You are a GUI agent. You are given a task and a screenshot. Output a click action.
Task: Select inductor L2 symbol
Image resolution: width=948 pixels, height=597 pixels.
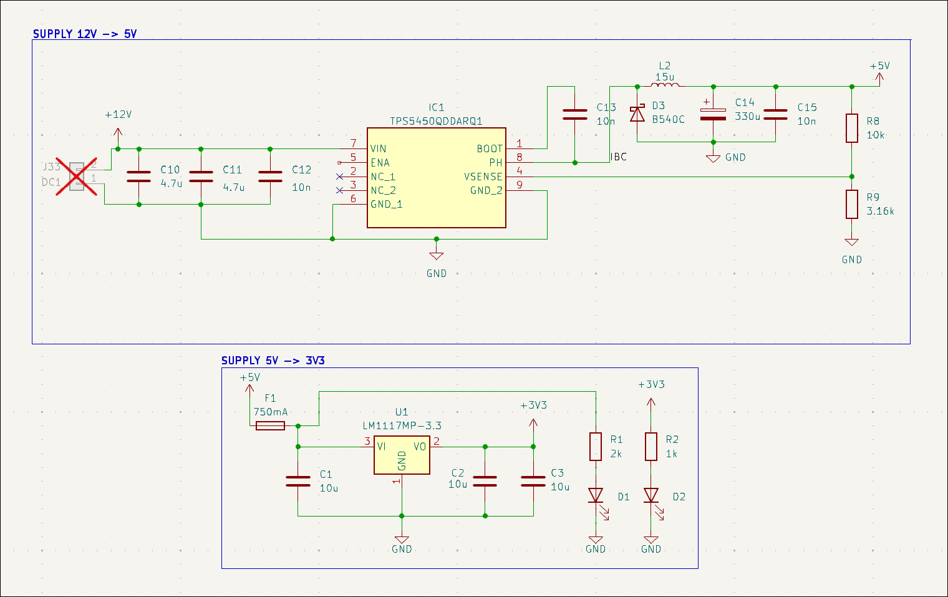(x=665, y=84)
